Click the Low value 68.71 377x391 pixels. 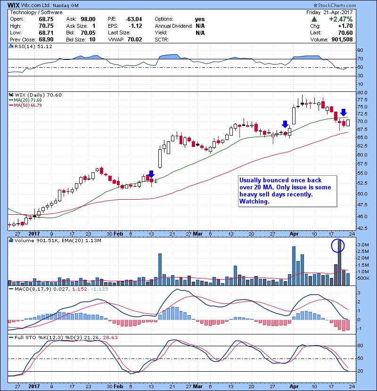click(x=46, y=33)
